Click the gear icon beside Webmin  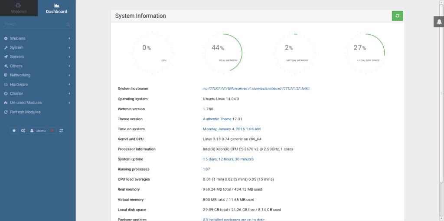coord(6,38)
